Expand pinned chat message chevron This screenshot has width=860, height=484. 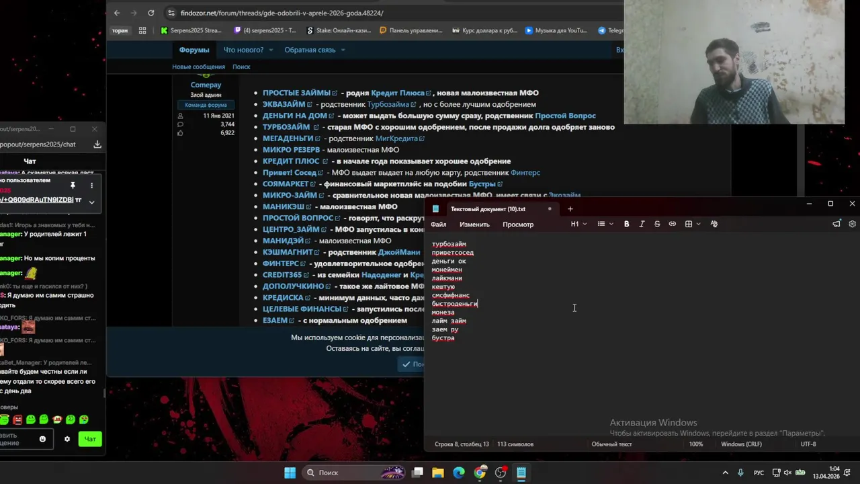91,201
